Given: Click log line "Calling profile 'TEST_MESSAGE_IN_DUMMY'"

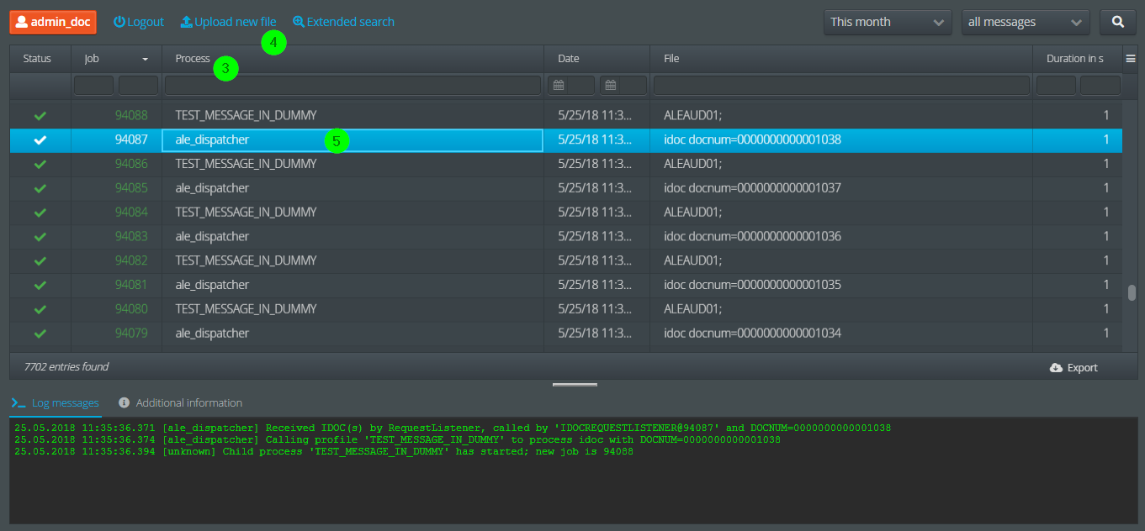Looking at the screenshot, I should point(397,440).
